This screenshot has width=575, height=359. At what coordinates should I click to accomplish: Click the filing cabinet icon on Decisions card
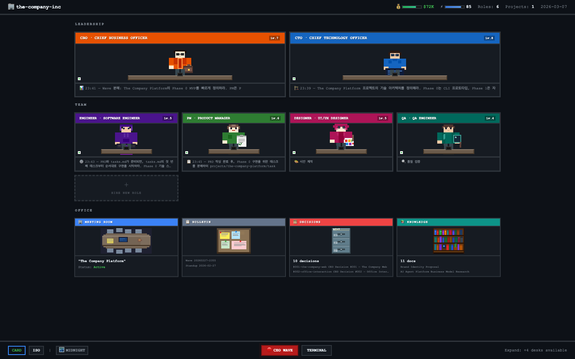341,241
